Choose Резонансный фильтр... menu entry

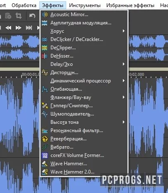84,130
